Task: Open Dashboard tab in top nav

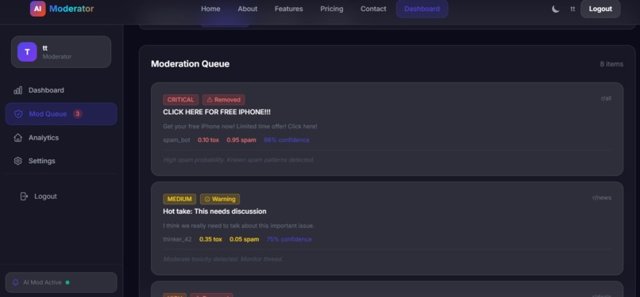Action: pos(422,9)
